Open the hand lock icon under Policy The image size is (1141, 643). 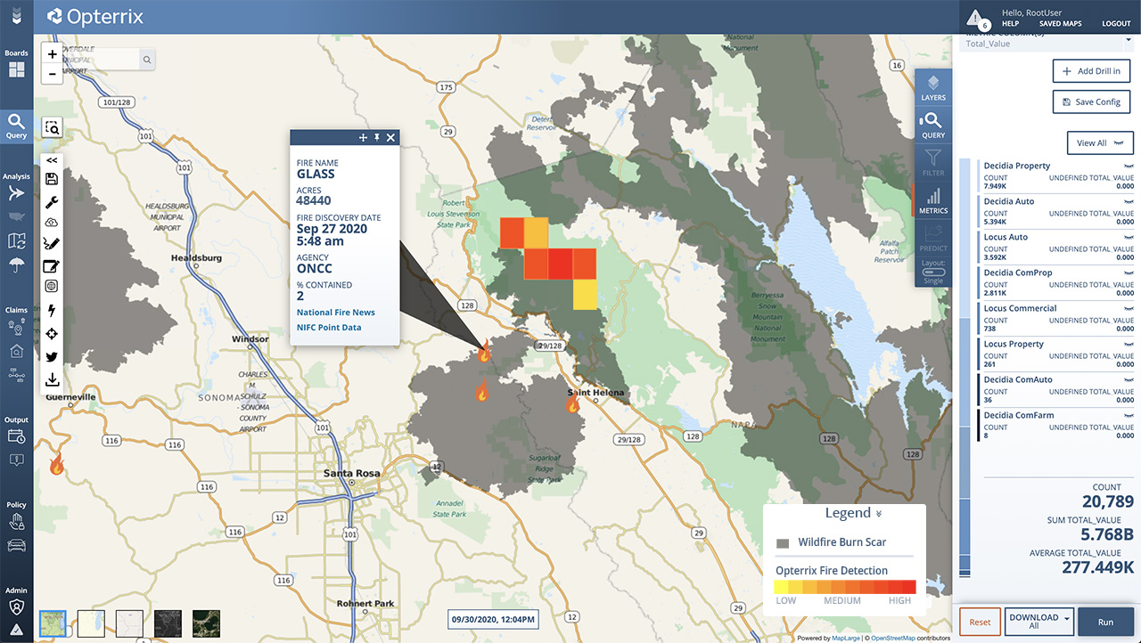[16, 522]
